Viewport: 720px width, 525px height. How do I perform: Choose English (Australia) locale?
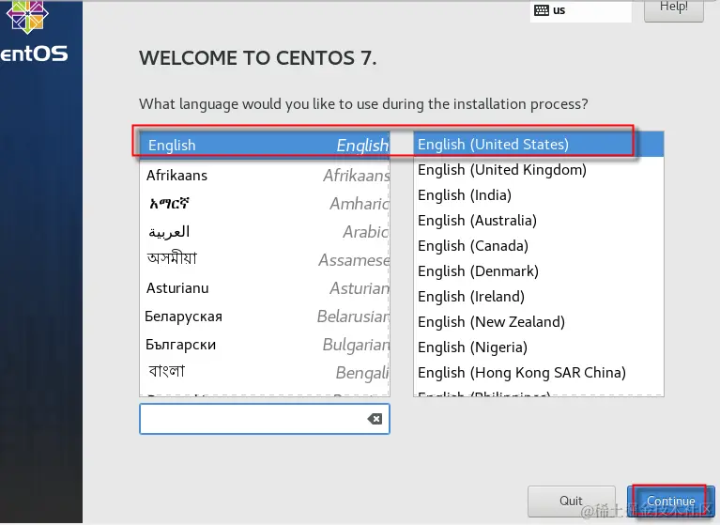click(x=539, y=221)
